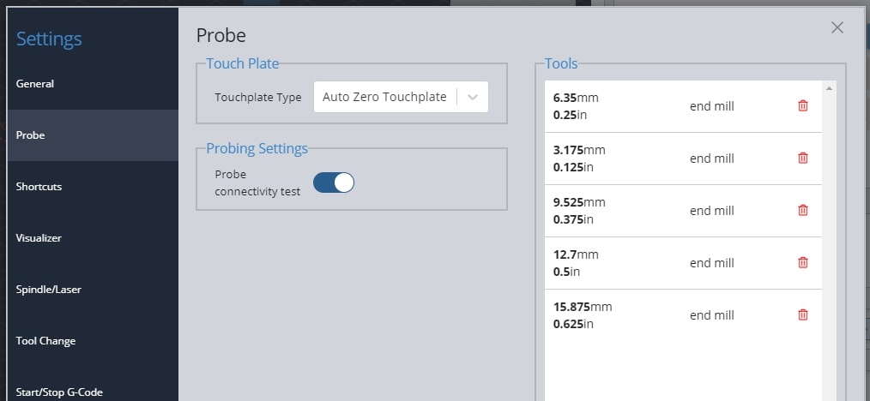The height and width of the screenshot is (401, 870).
Task: Go to Shortcuts settings
Action: (39, 187)
